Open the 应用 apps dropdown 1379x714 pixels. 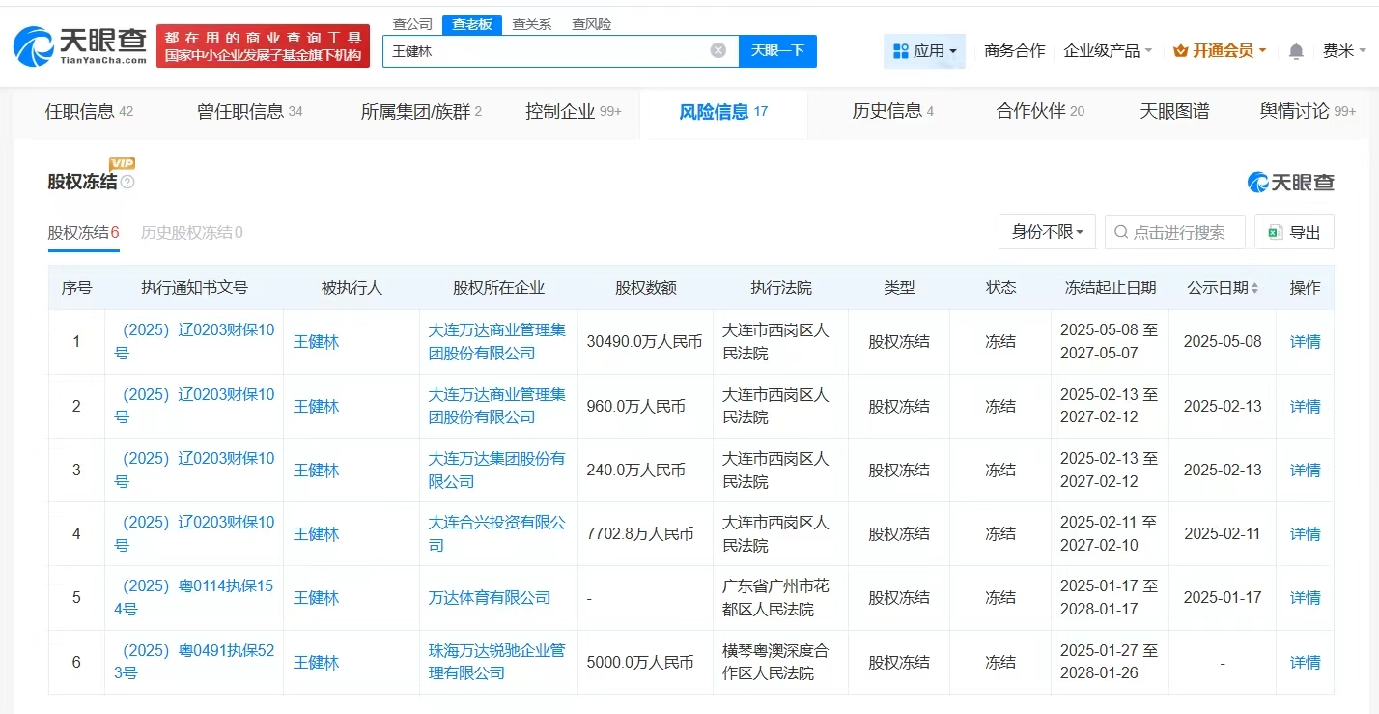point(924,51)
